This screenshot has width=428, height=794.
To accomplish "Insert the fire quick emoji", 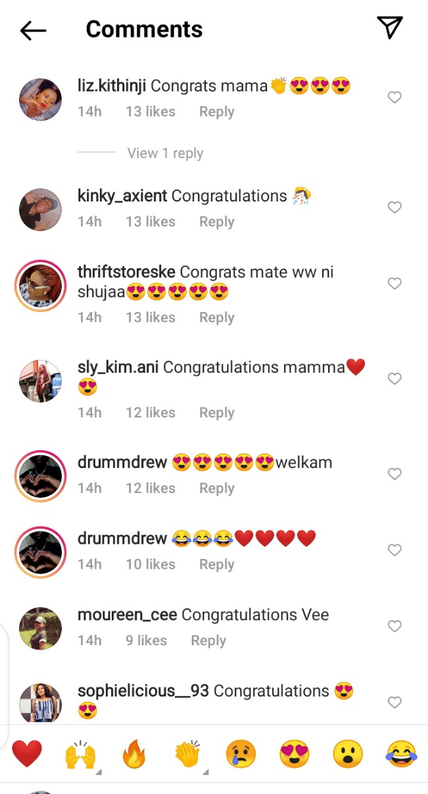I will click(x=134, y=754).
